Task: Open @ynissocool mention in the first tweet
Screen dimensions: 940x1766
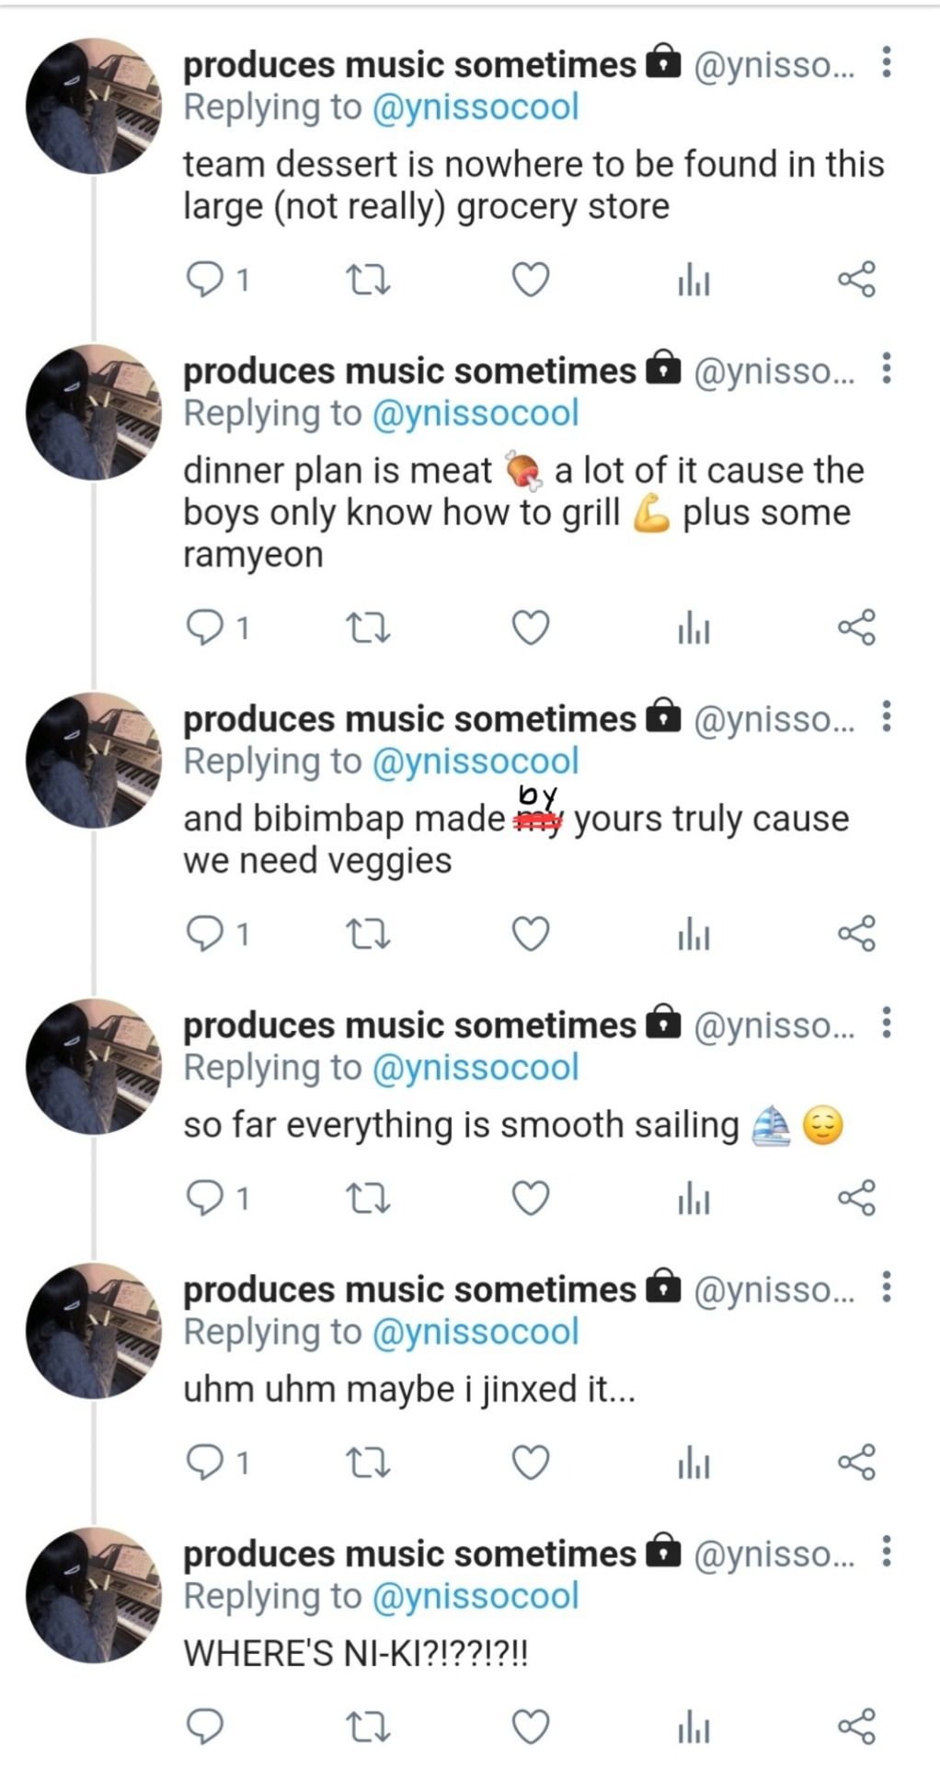Action: tap(475, 108)
